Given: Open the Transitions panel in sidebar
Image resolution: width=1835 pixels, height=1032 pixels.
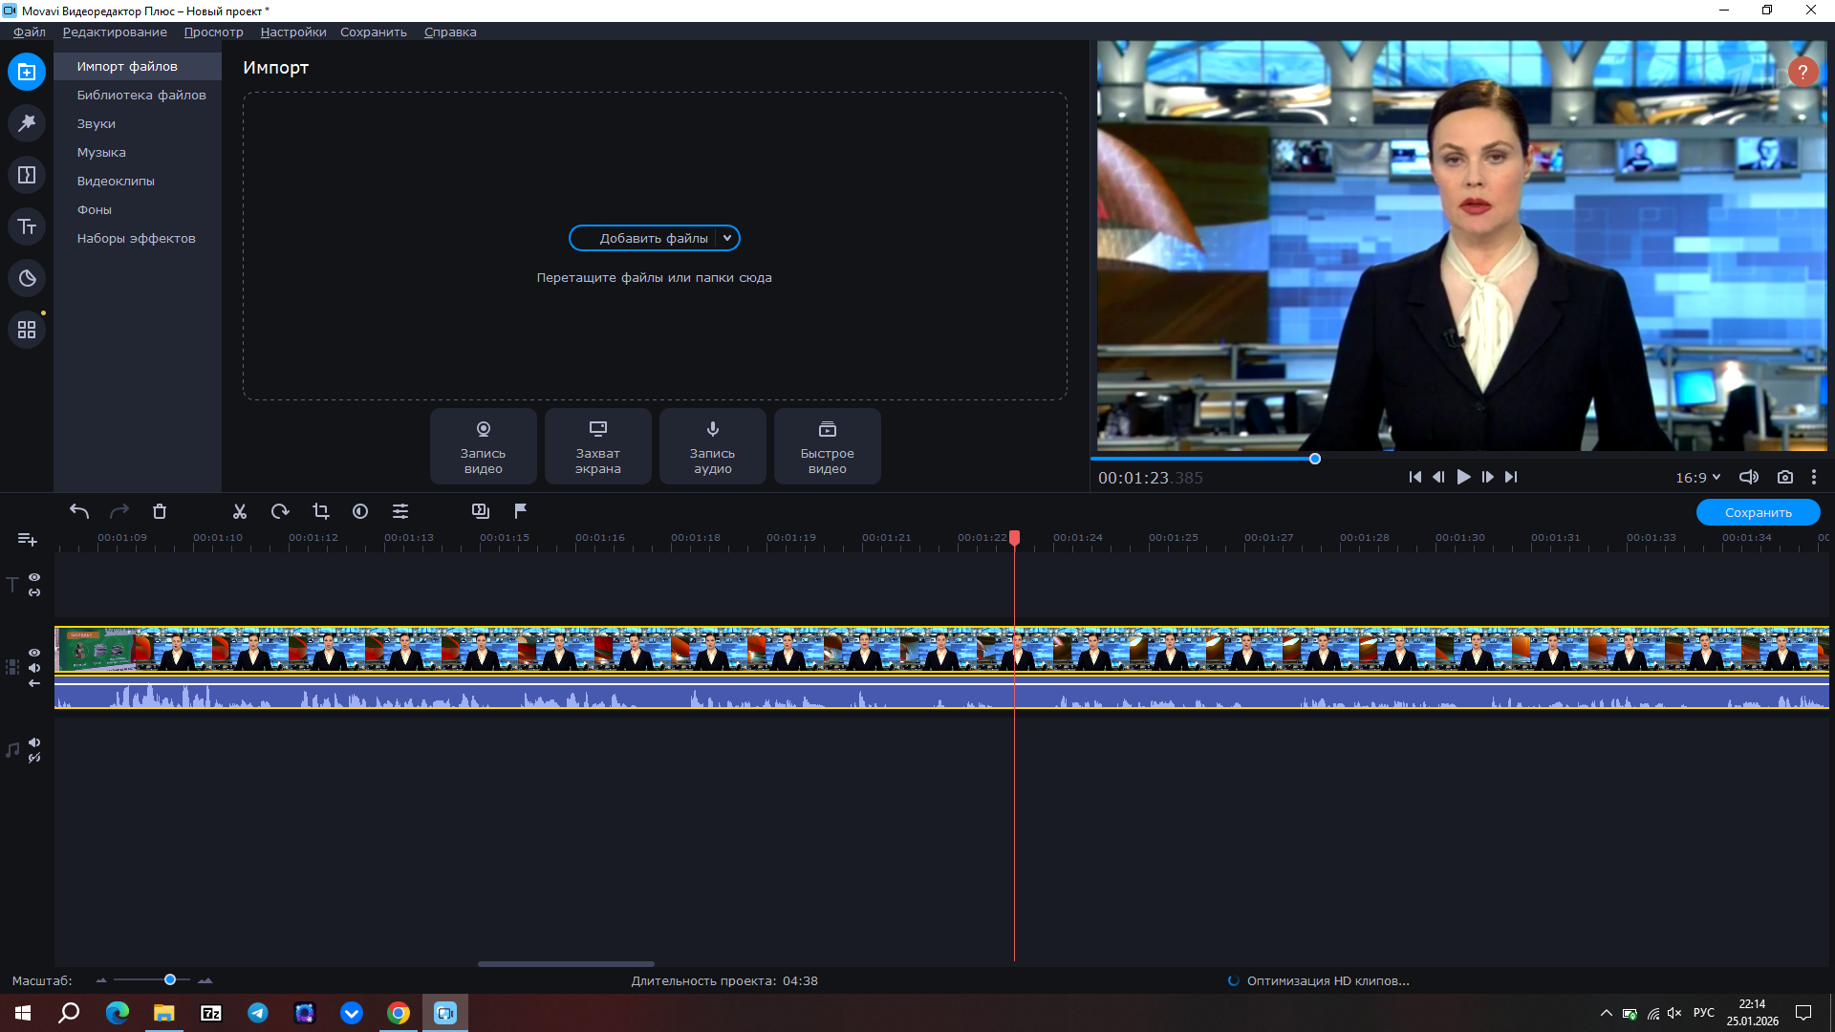Looking at the screenshot, I should click(x=27, y=175).
